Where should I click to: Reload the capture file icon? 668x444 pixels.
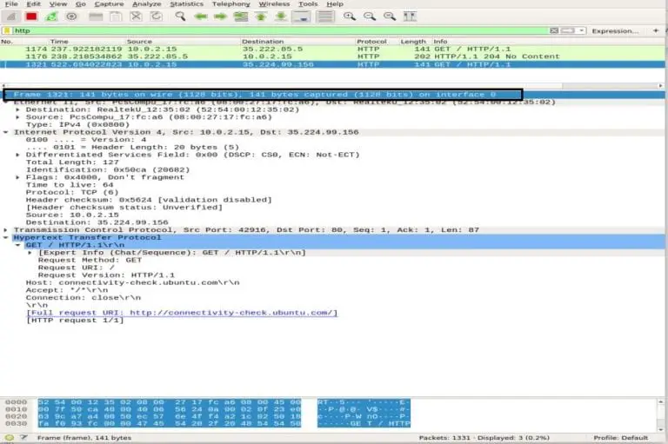[157, 17]
